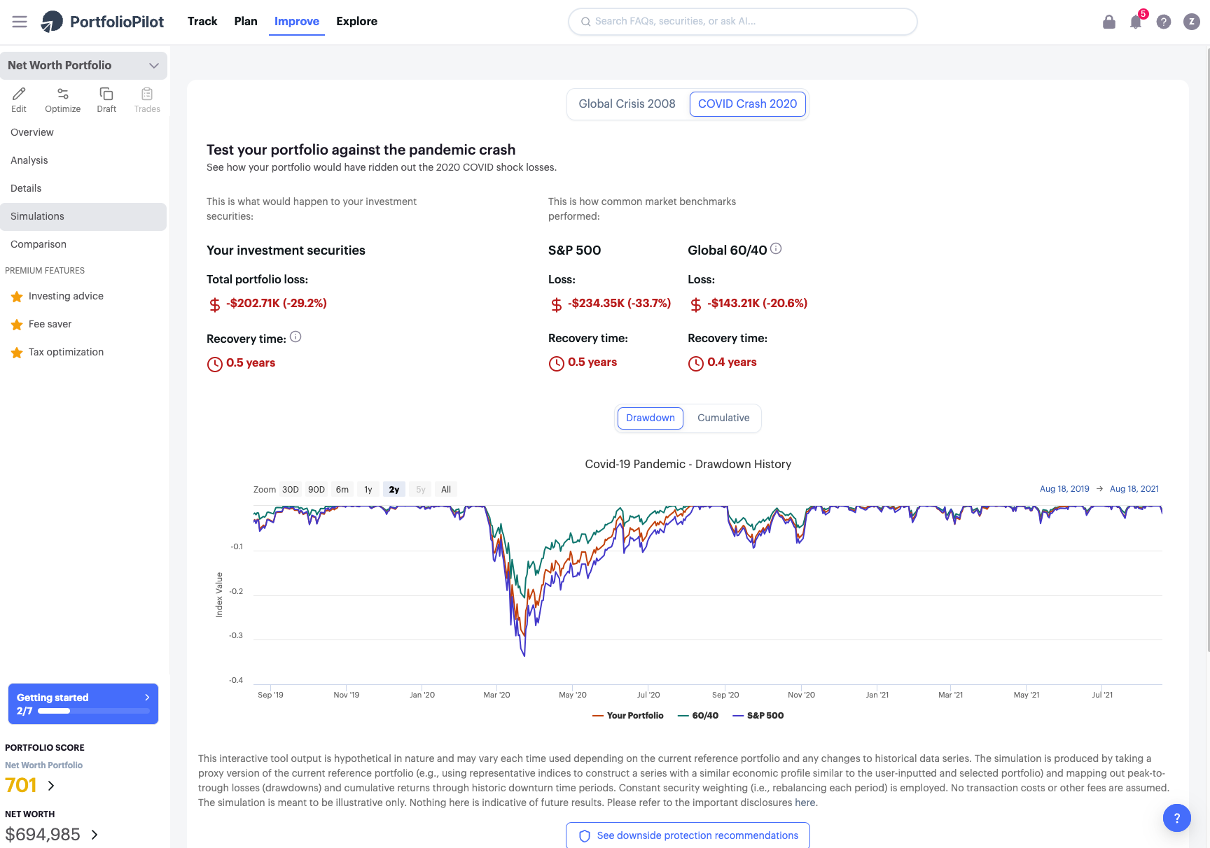This screenshot has width=1210, height=848.
Task: Open the Track tab
Action: click(202, 22)
